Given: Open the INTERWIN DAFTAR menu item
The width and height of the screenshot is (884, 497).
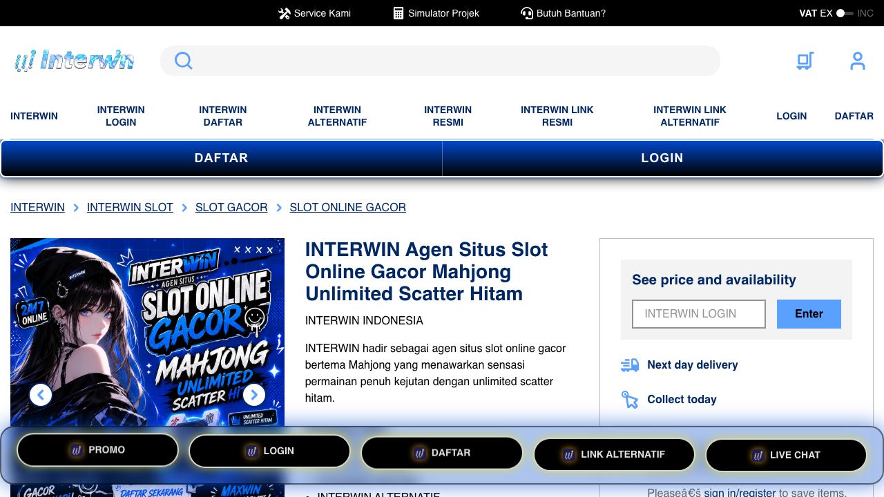Looking at the screenshot, I should pos(222,116).
